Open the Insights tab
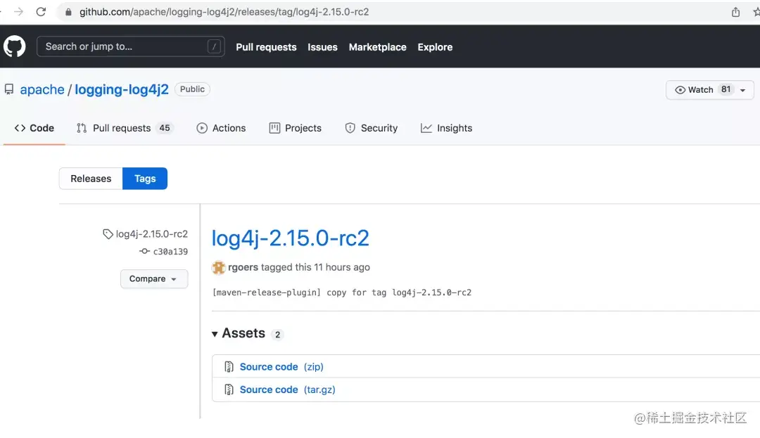 pos(446,128)
